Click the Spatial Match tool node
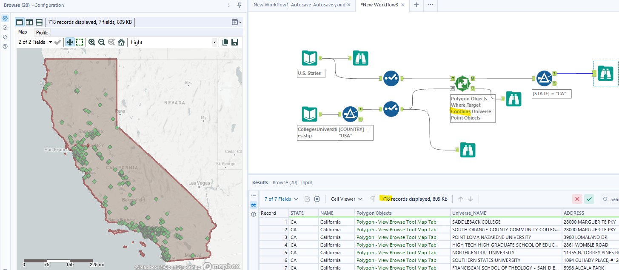Screen dimensions: 619x270 click(x=462, y=83)
